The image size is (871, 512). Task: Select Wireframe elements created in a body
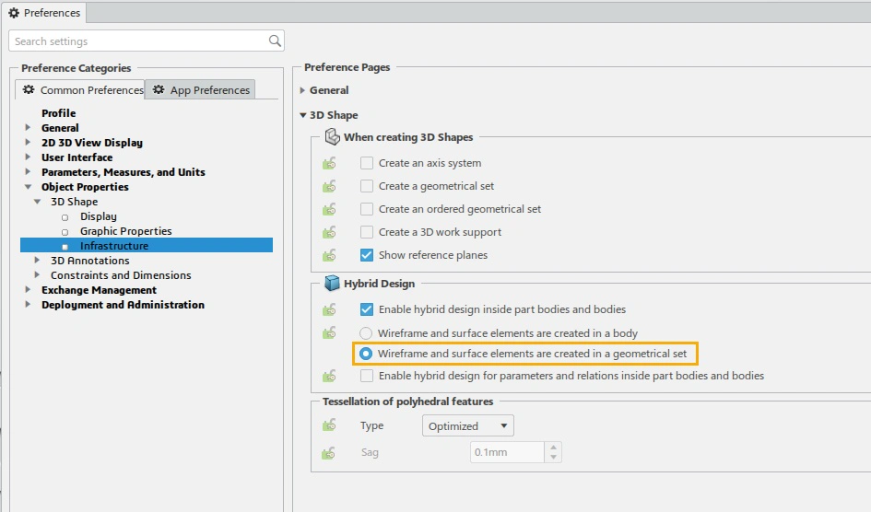[x=366, y=333]
